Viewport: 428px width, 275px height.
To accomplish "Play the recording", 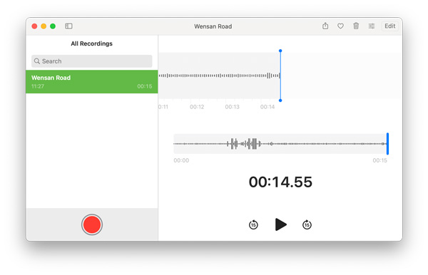I will pyautogui.click(x=280, y=224).
